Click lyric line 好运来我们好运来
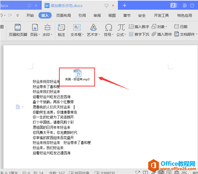 (46, 92)
